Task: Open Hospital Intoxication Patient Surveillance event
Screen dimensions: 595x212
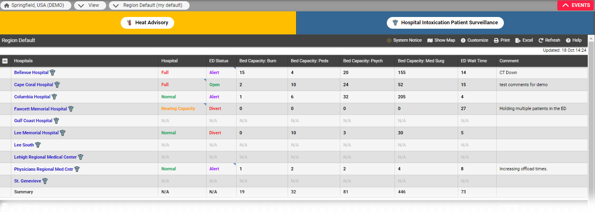Action: click(445, 23)
